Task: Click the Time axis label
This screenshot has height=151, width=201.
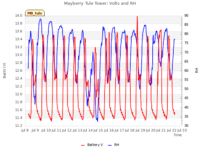Action: coord(178,135)
